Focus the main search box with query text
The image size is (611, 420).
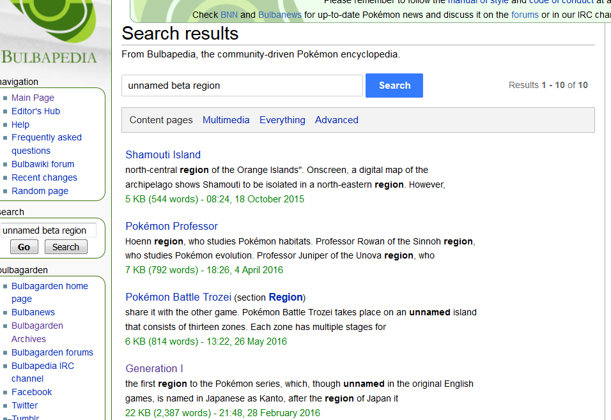click(242, 86)
